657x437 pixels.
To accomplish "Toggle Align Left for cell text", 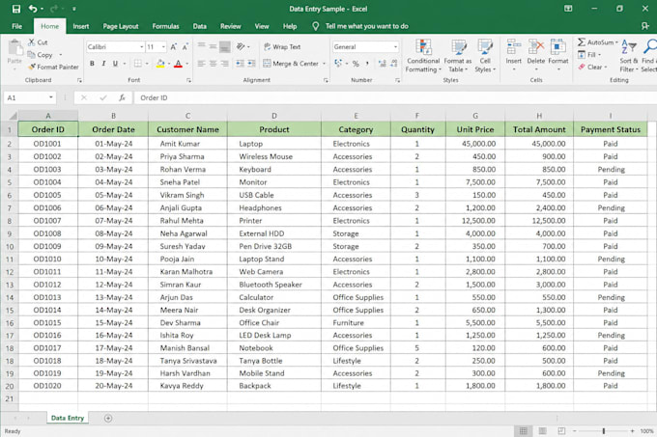I will pyautogui.click(x=202, y=64).
